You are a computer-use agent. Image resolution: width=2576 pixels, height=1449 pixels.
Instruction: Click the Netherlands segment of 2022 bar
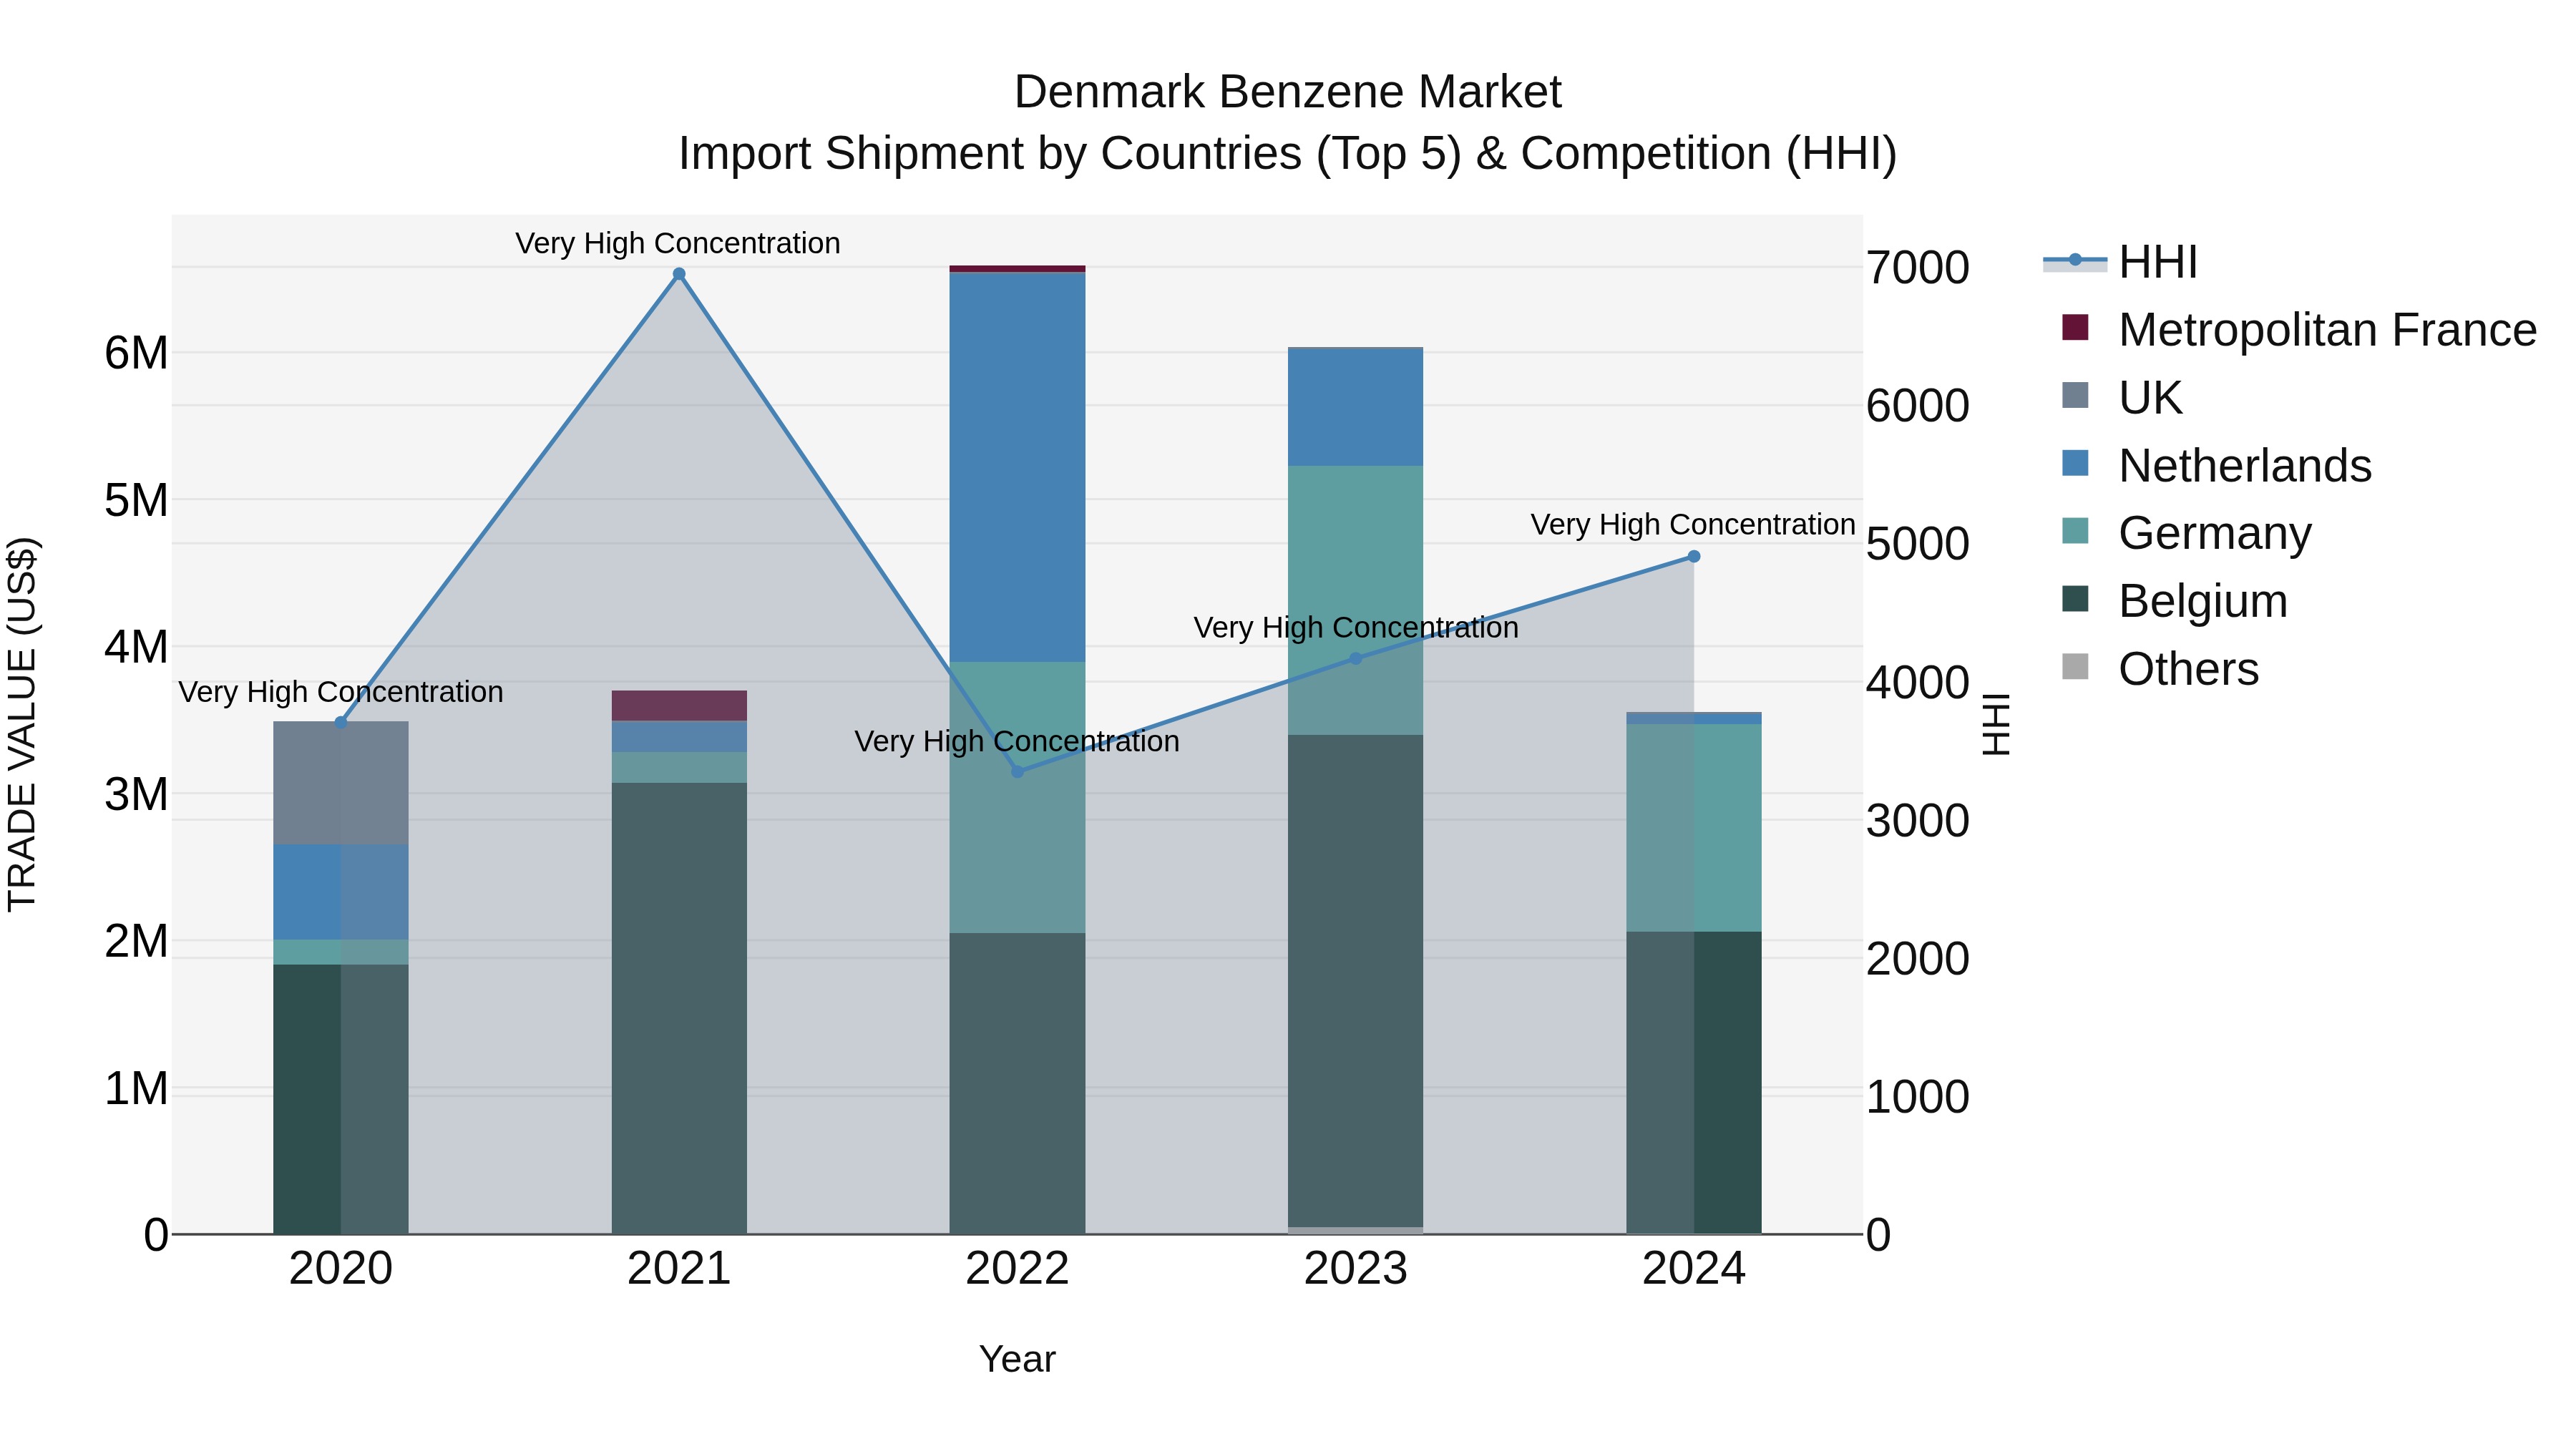[x=1017, y=467]
